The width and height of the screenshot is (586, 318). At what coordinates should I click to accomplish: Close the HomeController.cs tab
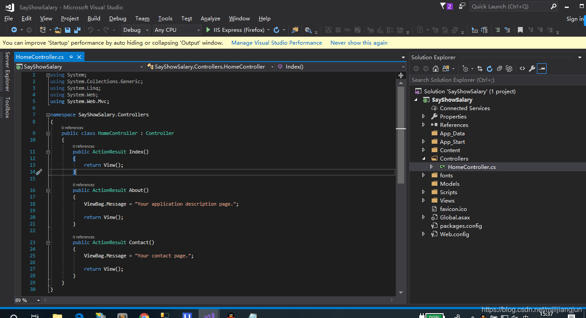(x=79, y=57)
